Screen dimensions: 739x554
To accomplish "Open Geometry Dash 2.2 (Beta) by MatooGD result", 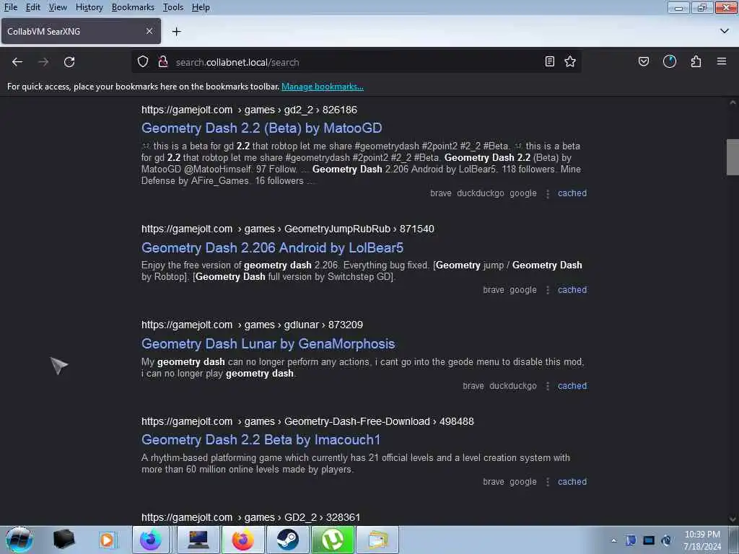I will (x=261, y=128).
